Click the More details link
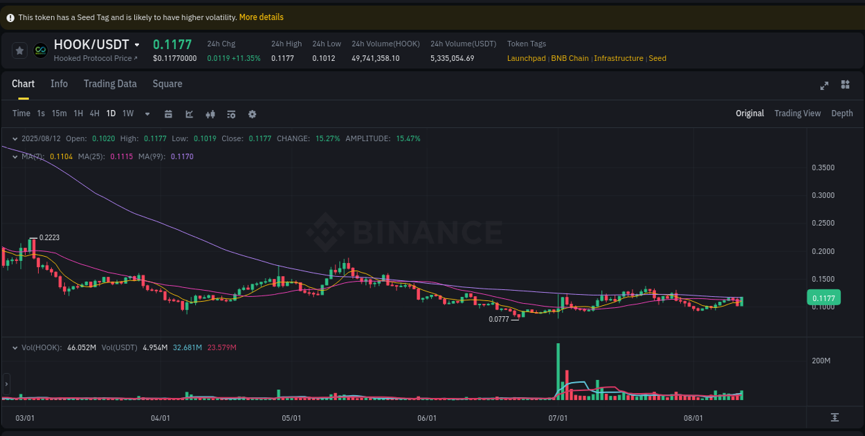Viewport: 865px width, 436px height. tap(261, 17)
